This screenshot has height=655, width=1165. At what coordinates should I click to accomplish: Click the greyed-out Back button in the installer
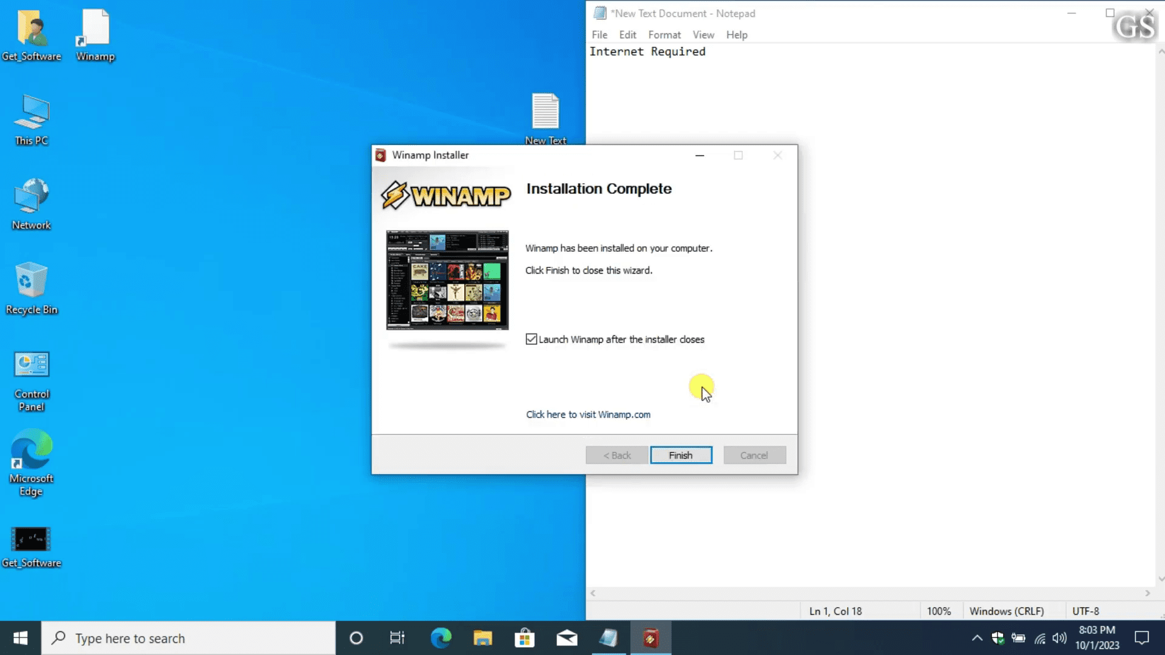tap(616, 455)
